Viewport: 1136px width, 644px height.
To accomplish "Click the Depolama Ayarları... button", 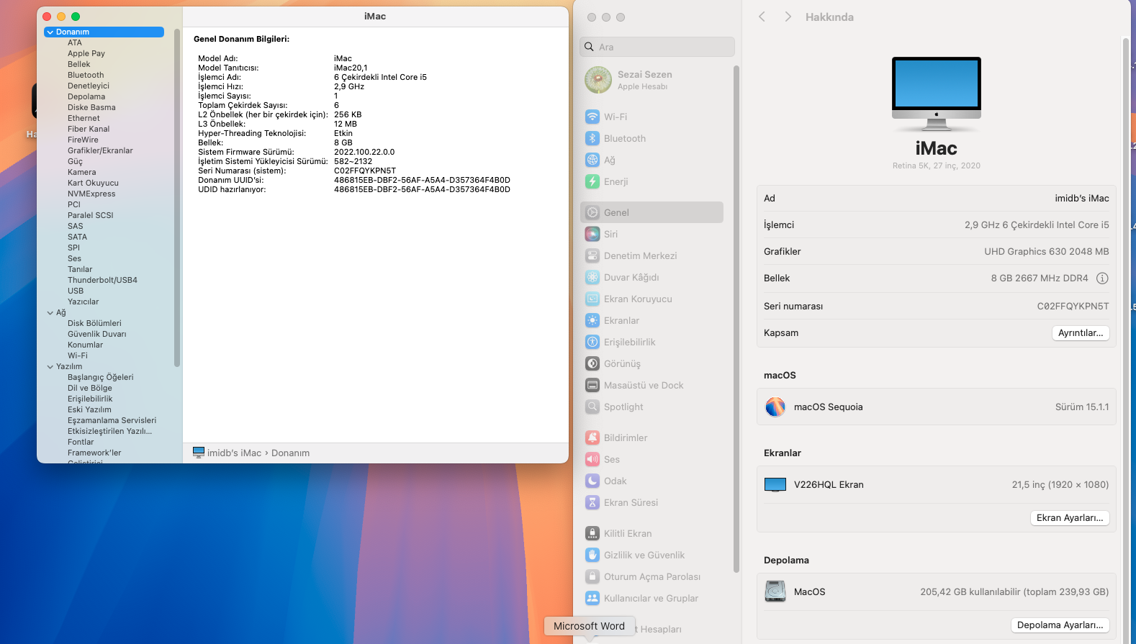I will (x=1060, y=625).
